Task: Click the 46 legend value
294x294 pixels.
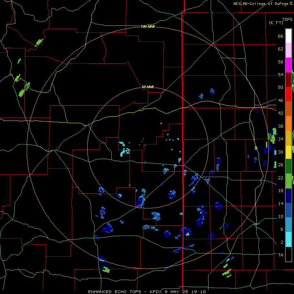Action: coord(281,100)
